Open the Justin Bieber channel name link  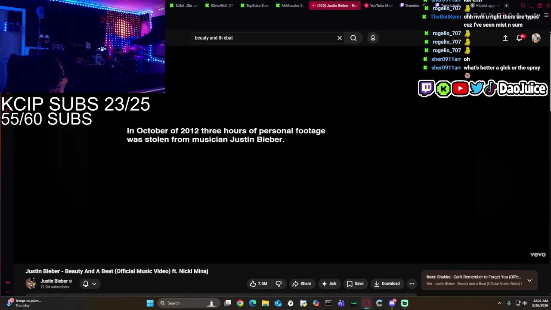tap(54, 281)
